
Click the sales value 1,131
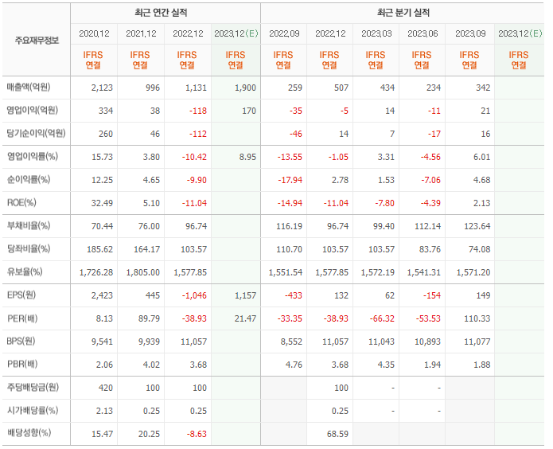[x=196, y=88]
